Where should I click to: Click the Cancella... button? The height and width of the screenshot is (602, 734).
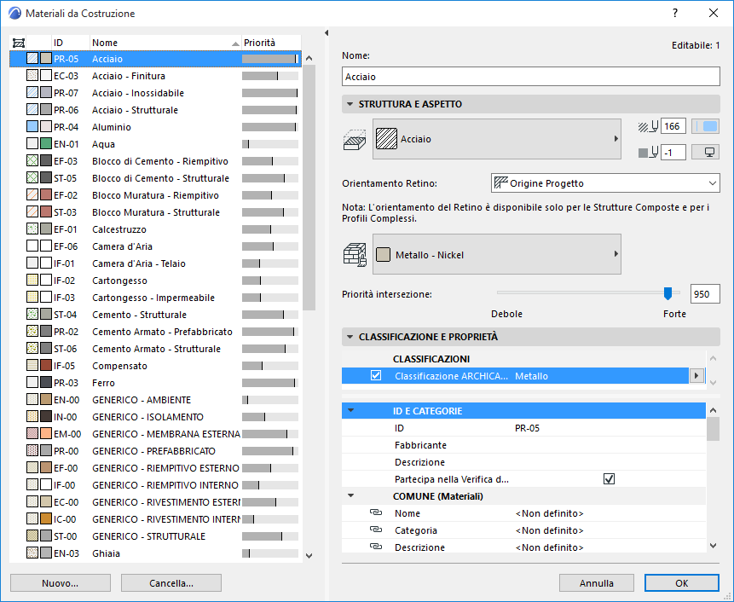171,582
